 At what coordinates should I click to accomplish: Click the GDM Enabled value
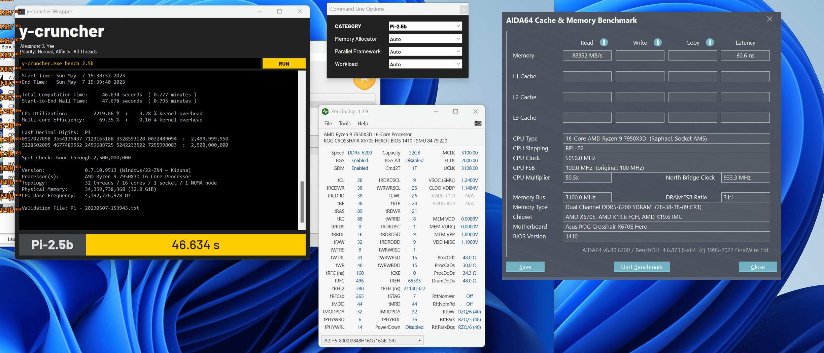pos(360,168)
